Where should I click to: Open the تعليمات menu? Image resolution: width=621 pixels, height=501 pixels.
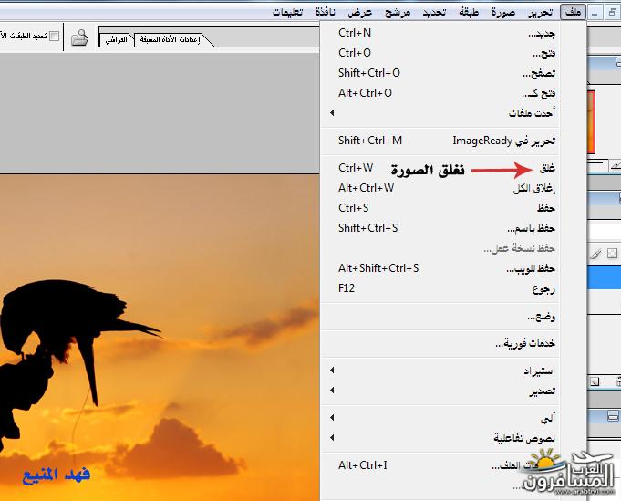[x=287, y=12]
